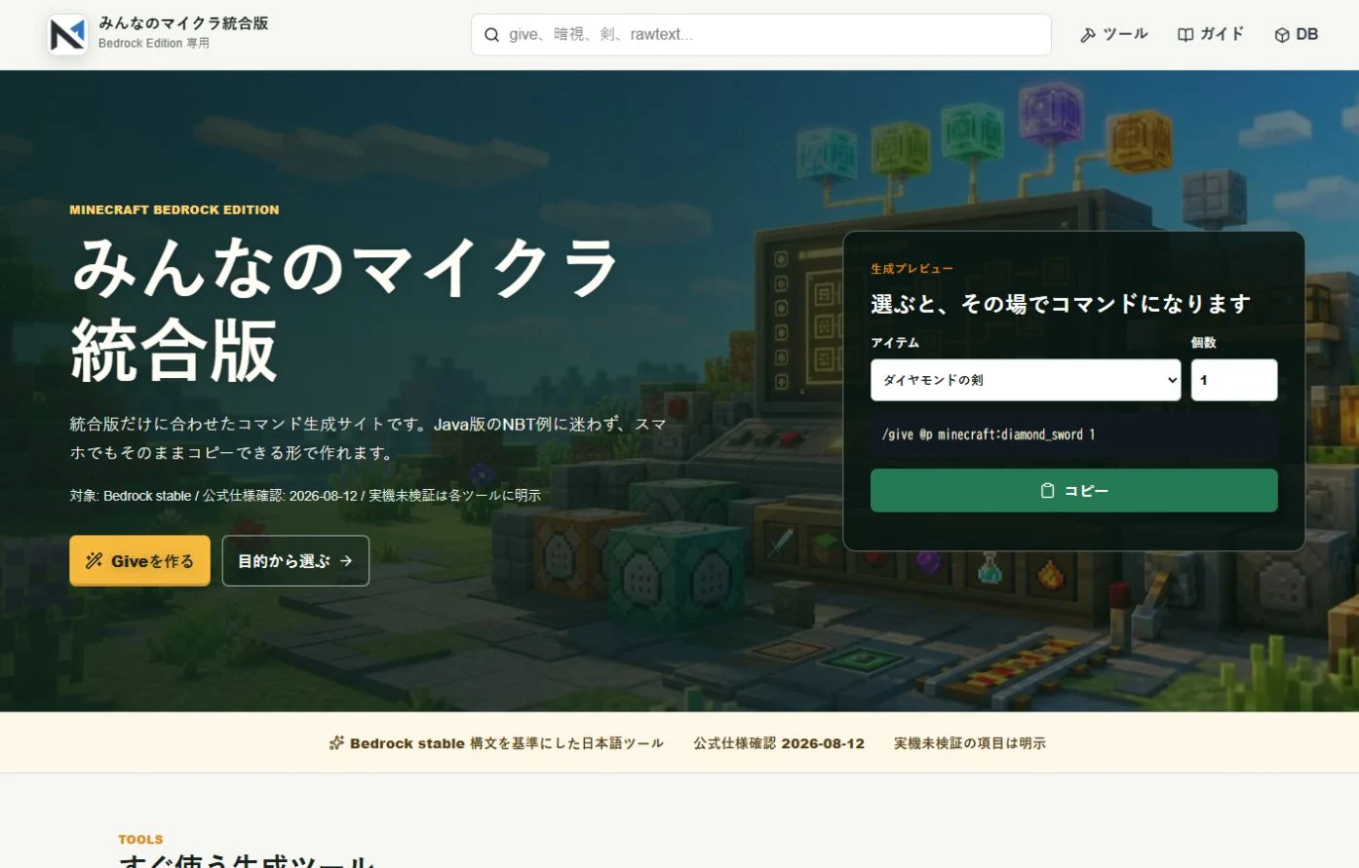Click the green コピー button
The image size is (1359, 868).
[x=1073, y=490]
